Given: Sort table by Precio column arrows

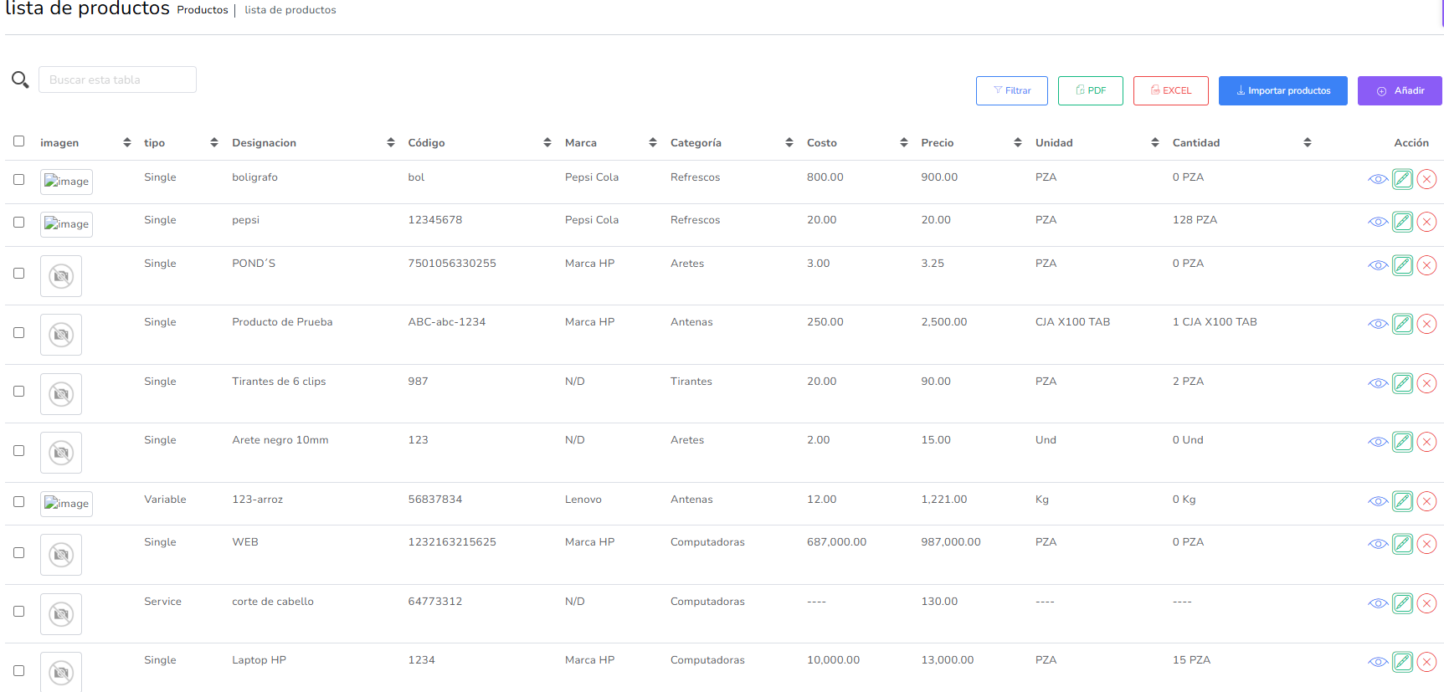Looking at the screenshot, I should [x=1017, y=143].
